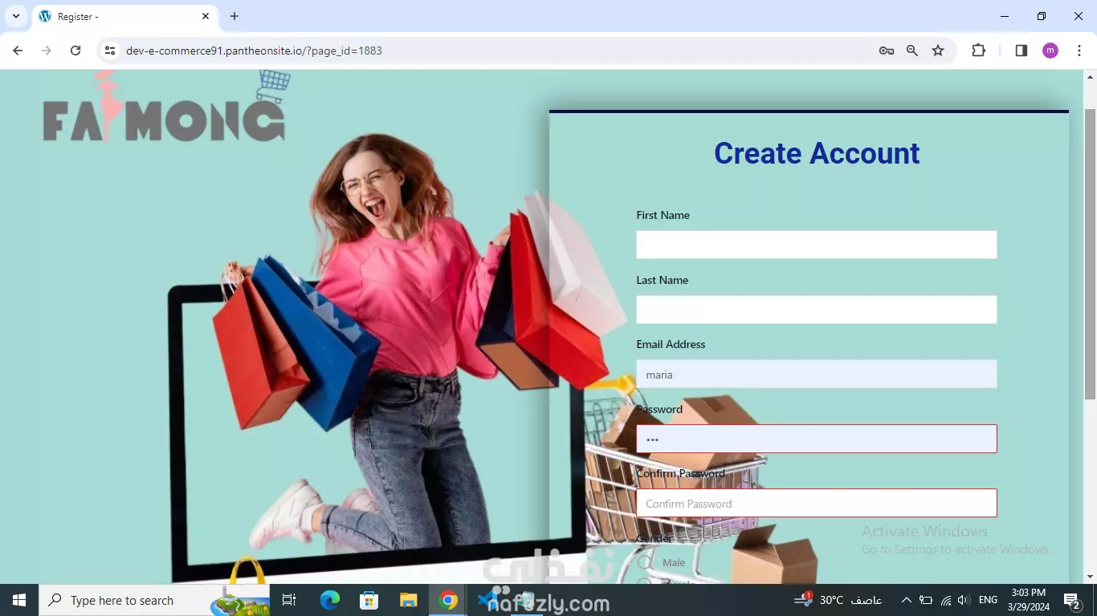1097x616 pixels.
Task: Open the volume speaker tray icon
Action: (x=964, y=600)
